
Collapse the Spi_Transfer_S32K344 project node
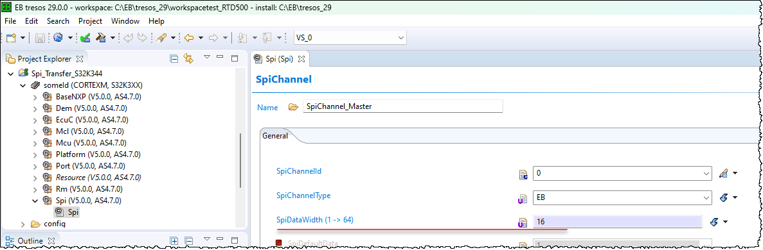click(11, 73)
